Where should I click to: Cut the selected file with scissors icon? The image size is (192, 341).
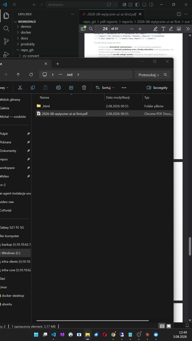[20, 88]
